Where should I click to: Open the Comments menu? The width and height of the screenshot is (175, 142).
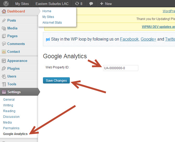(16, 44)
